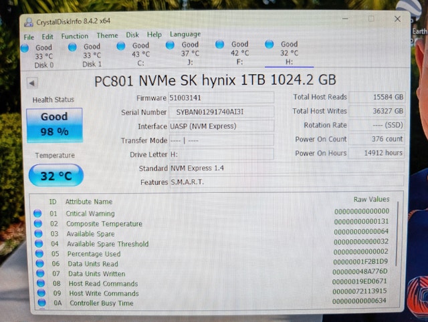Viewport: 428px width, 322px height.
Task: Click the 32 °C temperature button
Action: tap(56, 175)
